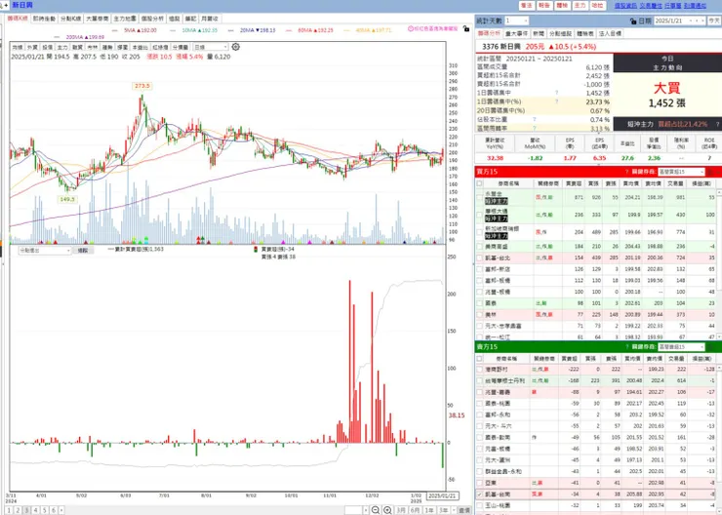This screenshot has height=515, width=722.
Task: Tick the checkbox for 台灣摩根士丹利 seller row
Action: pyautogui.click(x=480, y=380)
